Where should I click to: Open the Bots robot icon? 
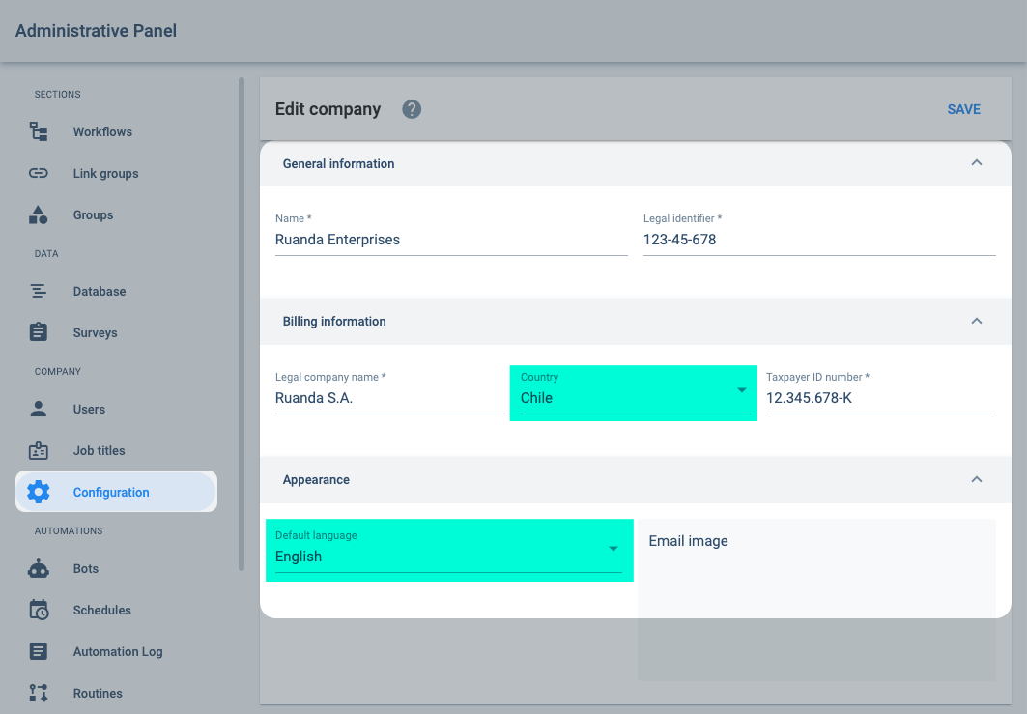[x=39, y=568]
